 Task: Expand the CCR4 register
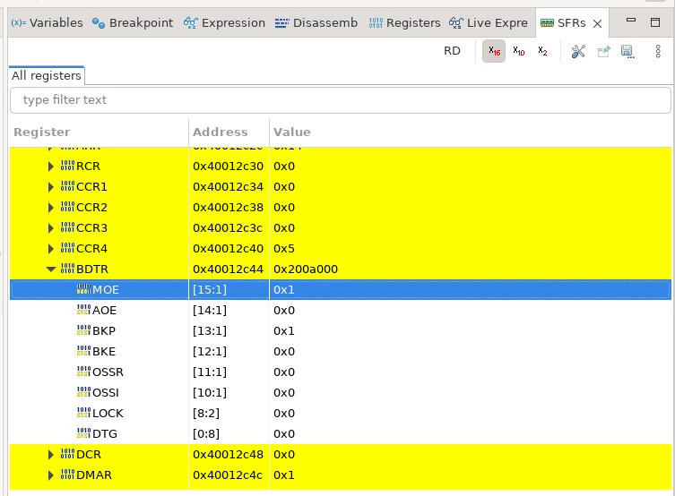(x=51, y=249)
